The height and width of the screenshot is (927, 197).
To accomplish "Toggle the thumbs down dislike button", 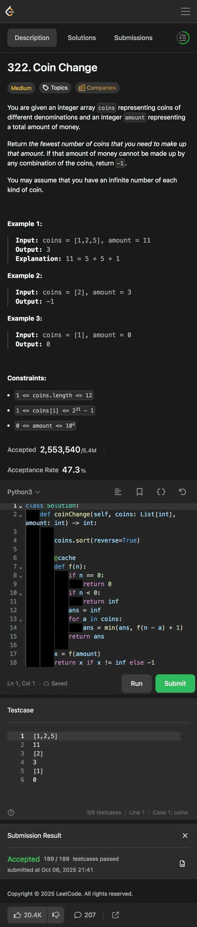I will [56, 914].
